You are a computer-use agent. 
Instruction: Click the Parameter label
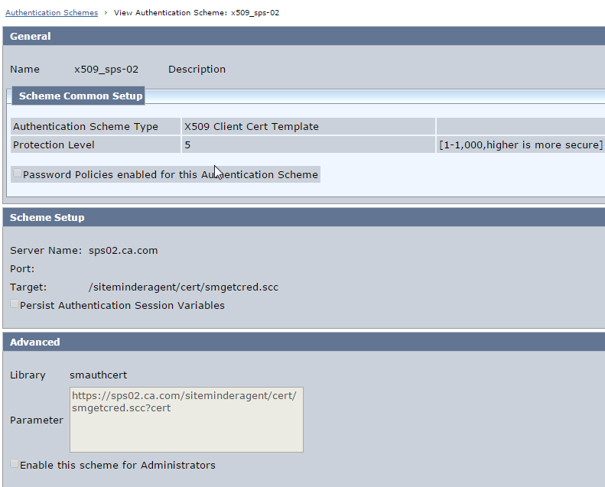[37, 420]
